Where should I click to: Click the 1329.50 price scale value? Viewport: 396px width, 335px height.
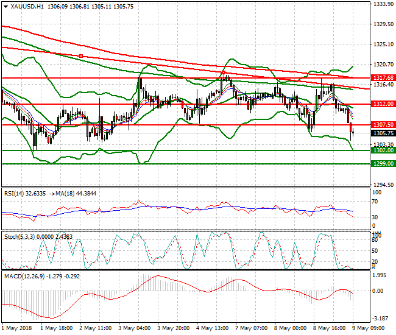[x=383, y=24]
